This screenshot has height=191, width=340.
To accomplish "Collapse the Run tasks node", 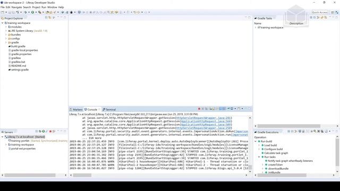I will 259,157.
